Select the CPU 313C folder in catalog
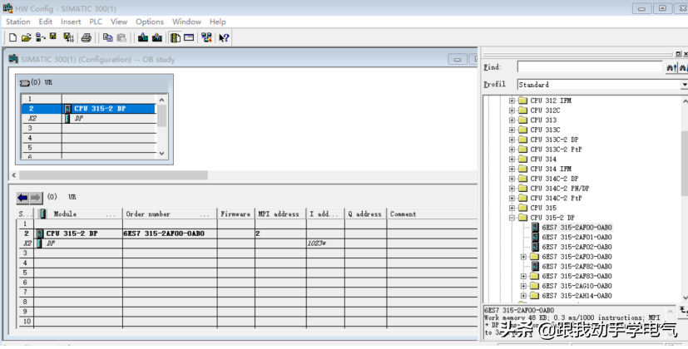The image size is (688, 349). coord(545,130)
